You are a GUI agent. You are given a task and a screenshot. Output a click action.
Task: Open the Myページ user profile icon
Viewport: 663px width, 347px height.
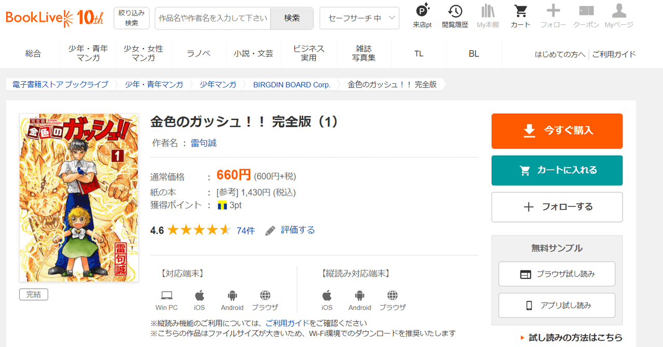tap(618, 11)
